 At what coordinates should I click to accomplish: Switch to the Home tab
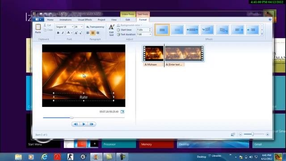click(50, 20)
